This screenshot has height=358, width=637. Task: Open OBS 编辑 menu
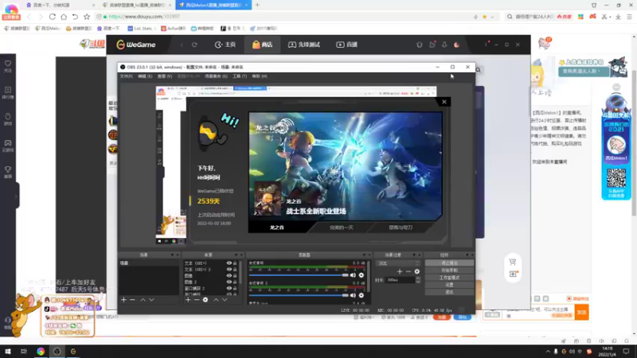[x=145, y=76]
